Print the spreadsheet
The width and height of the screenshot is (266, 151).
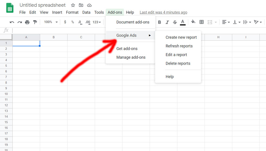tap(27, 22)
